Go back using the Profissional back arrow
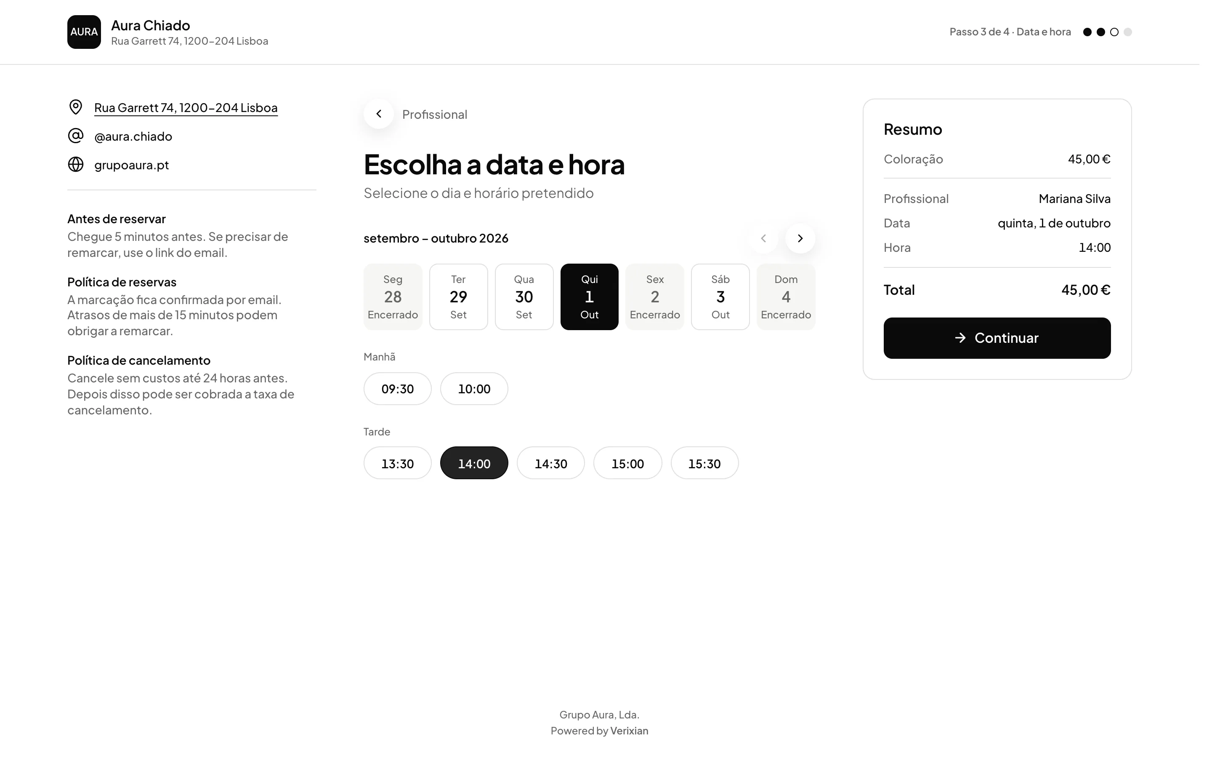The height and width of the screenshot is (758, 1212). pos(379,114)
